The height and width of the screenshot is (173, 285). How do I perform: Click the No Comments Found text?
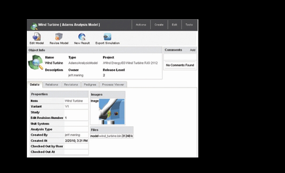tap(180, 65)
